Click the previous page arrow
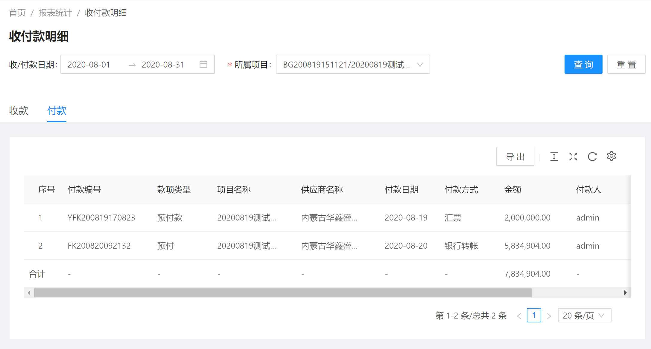This screenshot has height=349, width=651. tap(519, 316)
